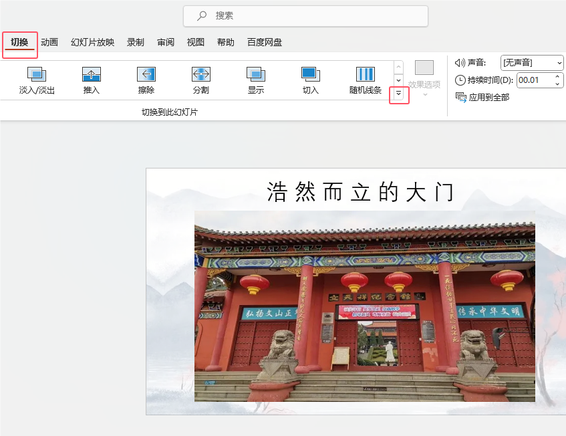Select the 随机线条 random bars transition
The height and width of the screenshot is (436, 566).
[366, 80]
